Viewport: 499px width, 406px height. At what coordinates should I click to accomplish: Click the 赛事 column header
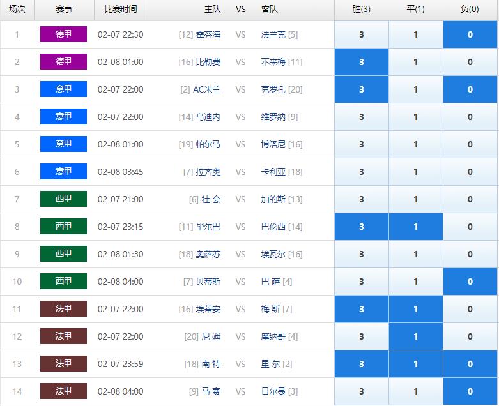click(x=64, y=9)
